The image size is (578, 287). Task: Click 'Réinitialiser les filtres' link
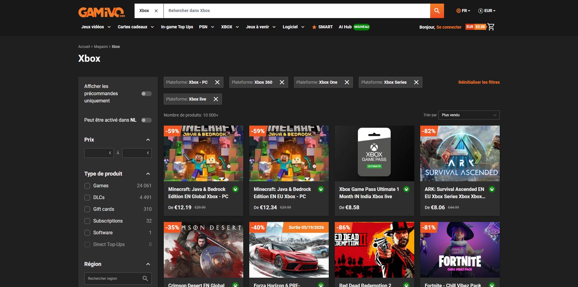(x=479, y=82)
